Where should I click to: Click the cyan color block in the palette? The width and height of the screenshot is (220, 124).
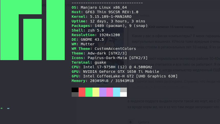point(116,92)
